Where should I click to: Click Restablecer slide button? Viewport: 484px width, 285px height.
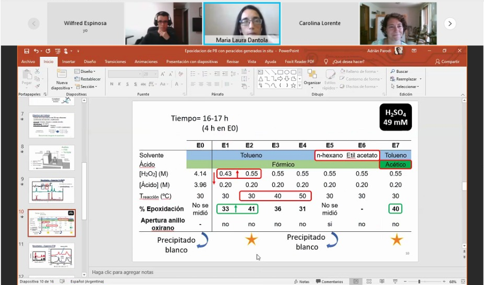[88, 79]
